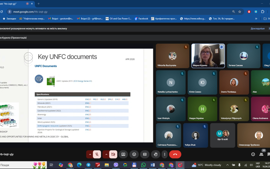
Task: Select Ivan Virshylo's participant tile
Action: 171,109
